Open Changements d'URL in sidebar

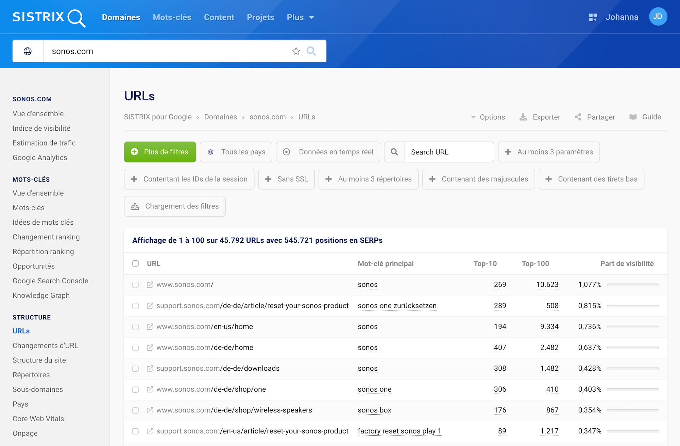[x=45, y=346]
